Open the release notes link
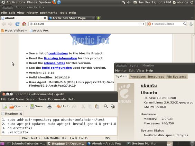Screen dimensions: 195x146 tap(55, 63)
